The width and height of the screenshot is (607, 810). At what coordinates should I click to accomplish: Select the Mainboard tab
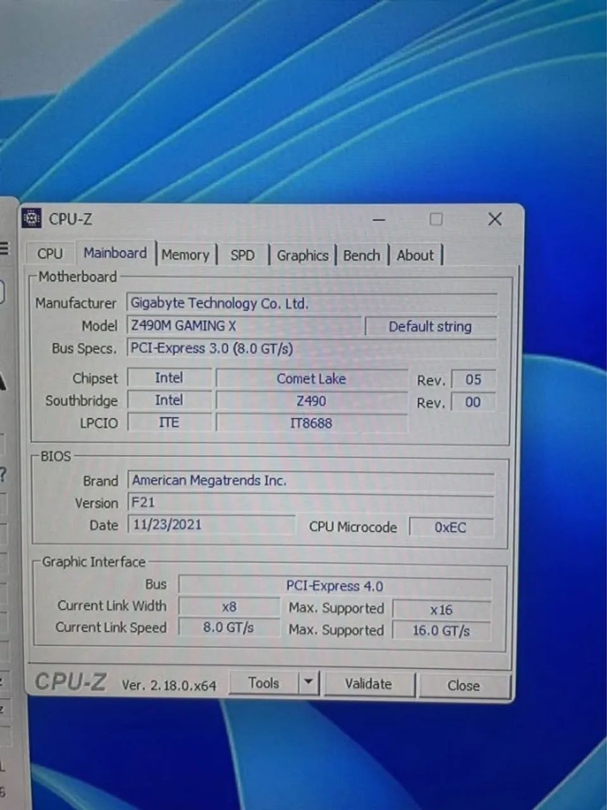pyautogui.click(x=115, y=252)
